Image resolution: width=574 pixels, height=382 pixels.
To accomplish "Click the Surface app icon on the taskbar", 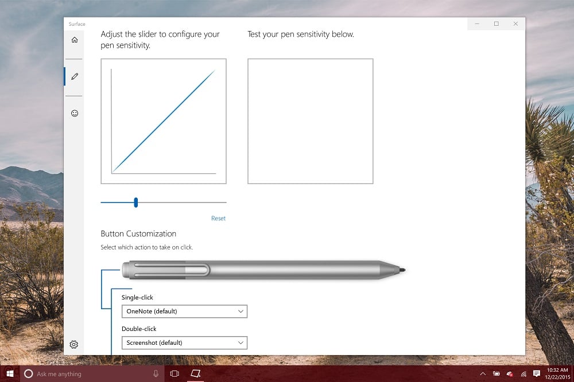I will [x=195, y=373].
